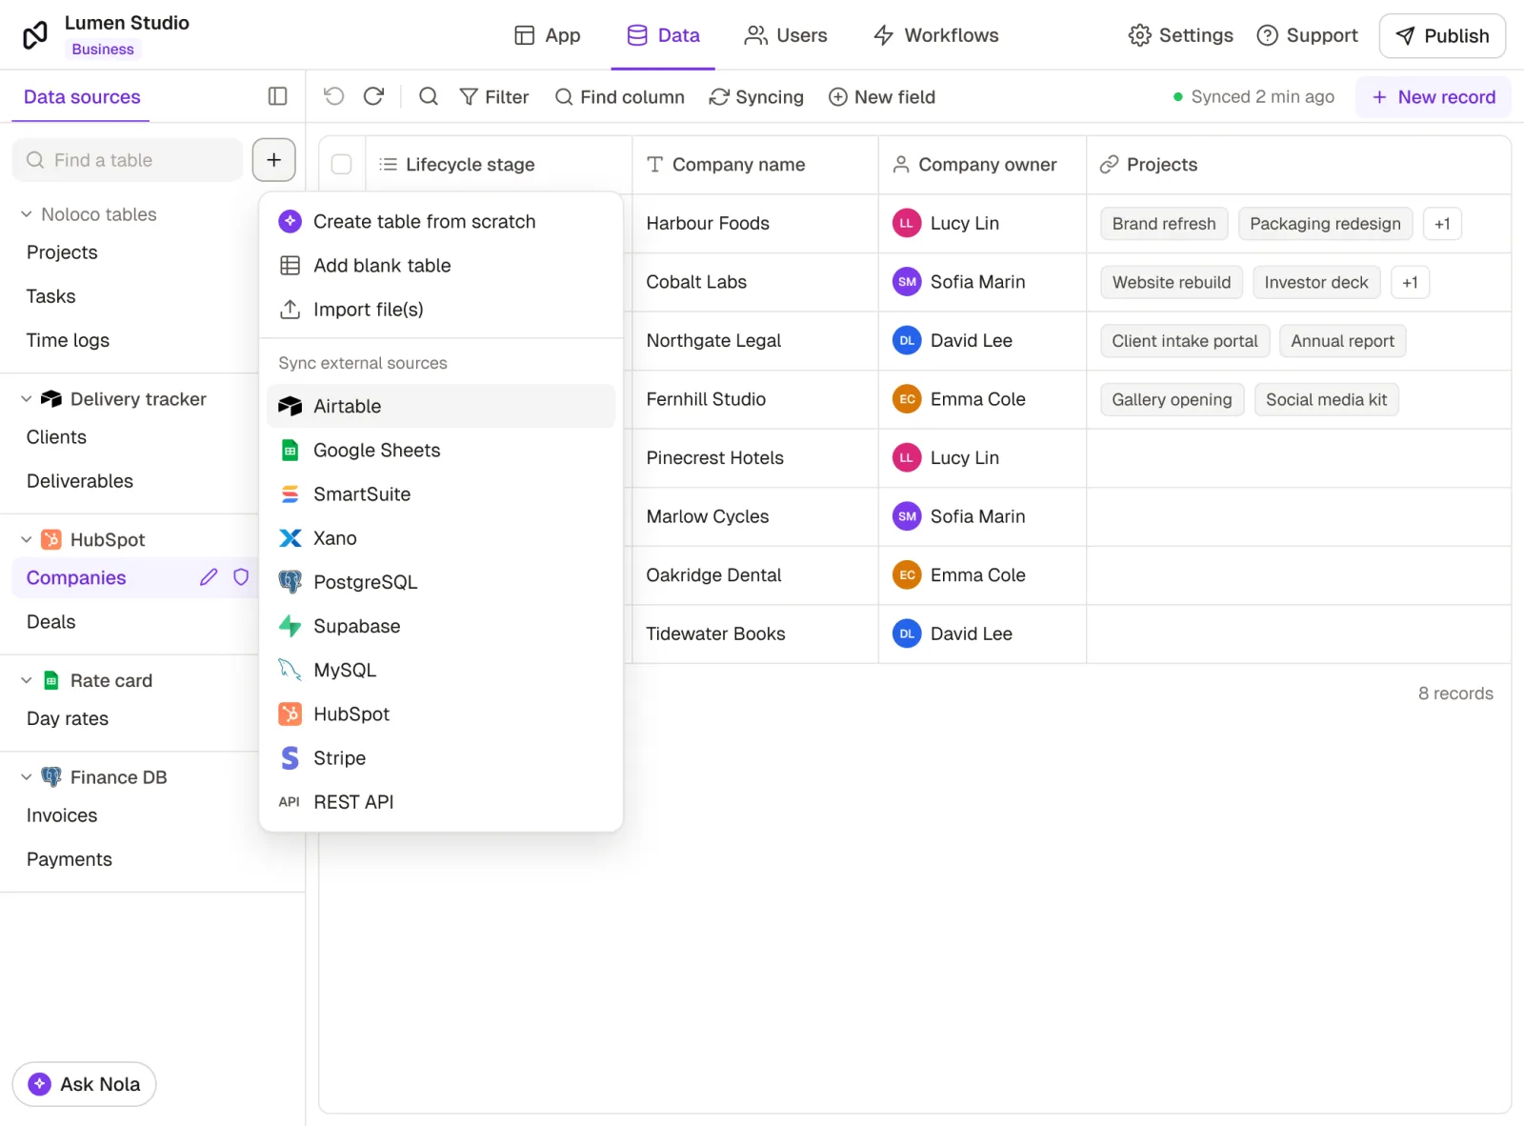This screenshot has height=1126, width=1524.
Task: Click the plus add-table button
Action: [274, 160]
